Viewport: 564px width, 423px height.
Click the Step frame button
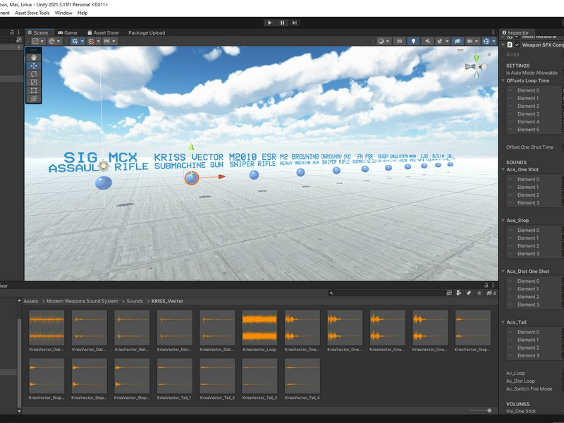(295, 23)
